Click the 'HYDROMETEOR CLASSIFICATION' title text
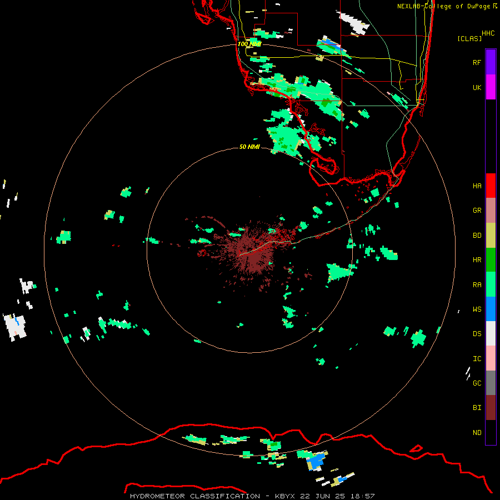Screen dimensions: 500x500 point(195,496)
